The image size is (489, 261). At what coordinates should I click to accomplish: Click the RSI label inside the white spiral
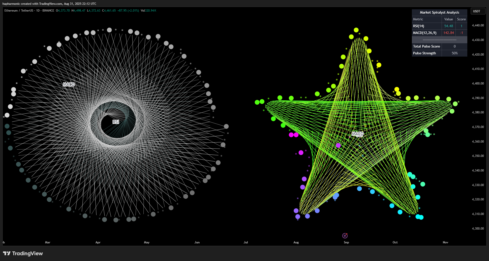116,122
